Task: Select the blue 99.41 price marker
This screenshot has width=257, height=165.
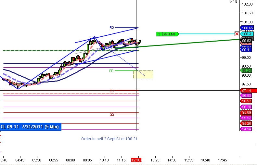Action: point(246,50)
